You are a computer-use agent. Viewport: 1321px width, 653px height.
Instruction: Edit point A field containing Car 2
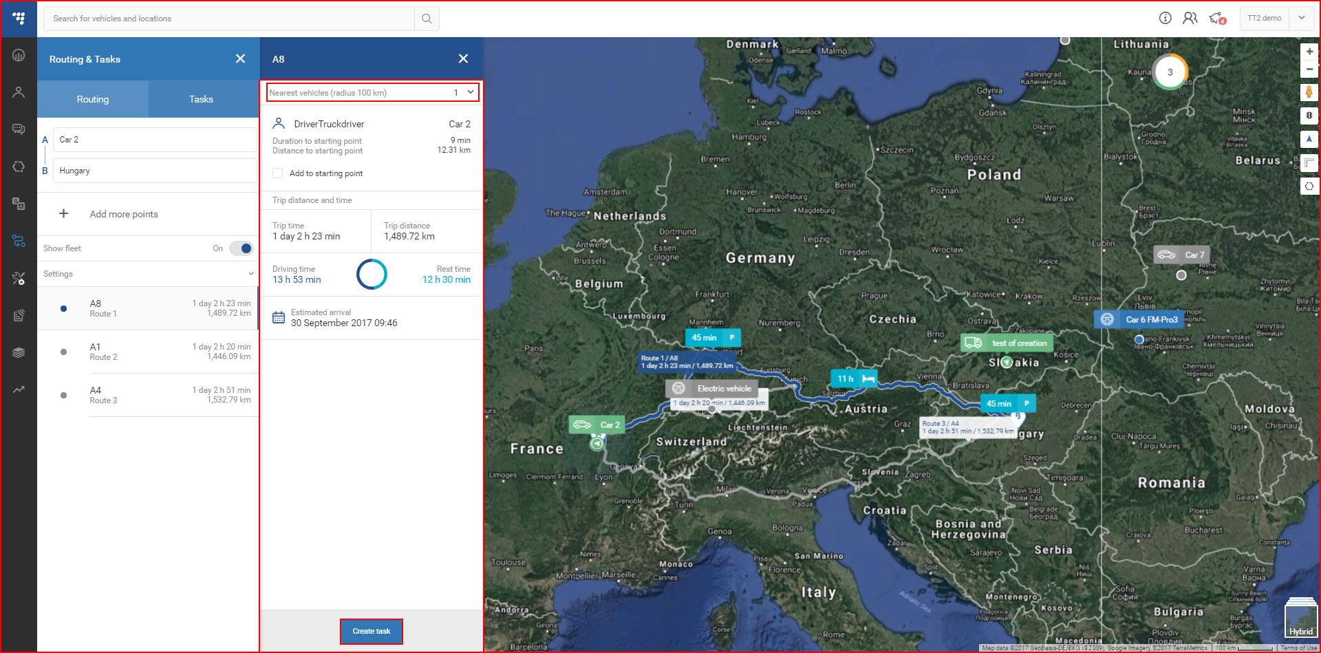click(x=155, y=140)
